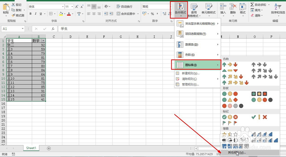The image size is (286, 157).
Task: Open the filter dropdown on 数学 header
Action: pyautogui.click(x=43, y=41)
